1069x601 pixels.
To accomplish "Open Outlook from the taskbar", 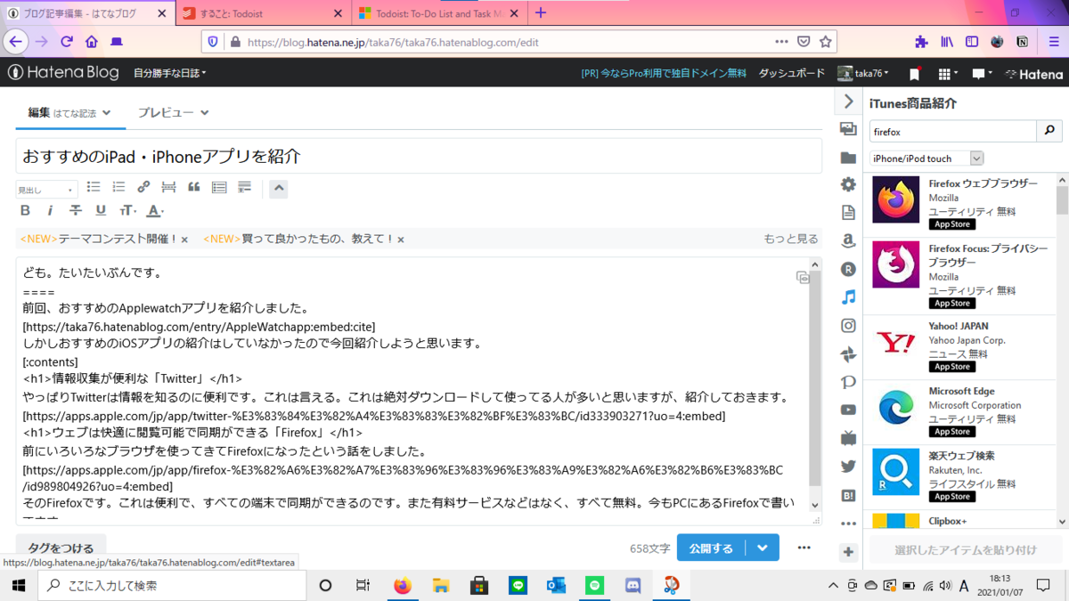I will click(x=557, y=585).
